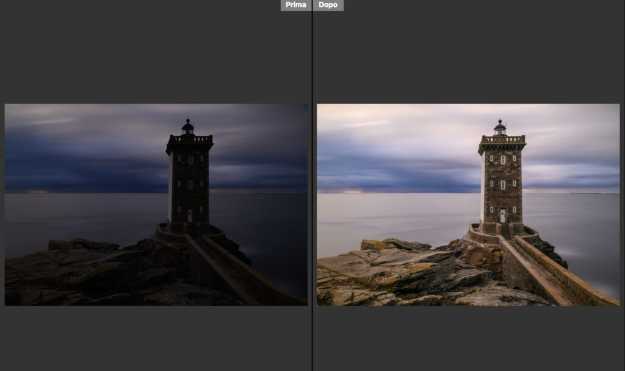Screen dimensions: 625x371
Task: Click empty gray area below Prima image
Action: 156,338
